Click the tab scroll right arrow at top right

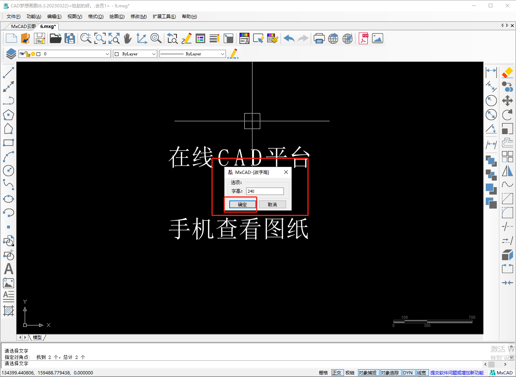(507, 25)
